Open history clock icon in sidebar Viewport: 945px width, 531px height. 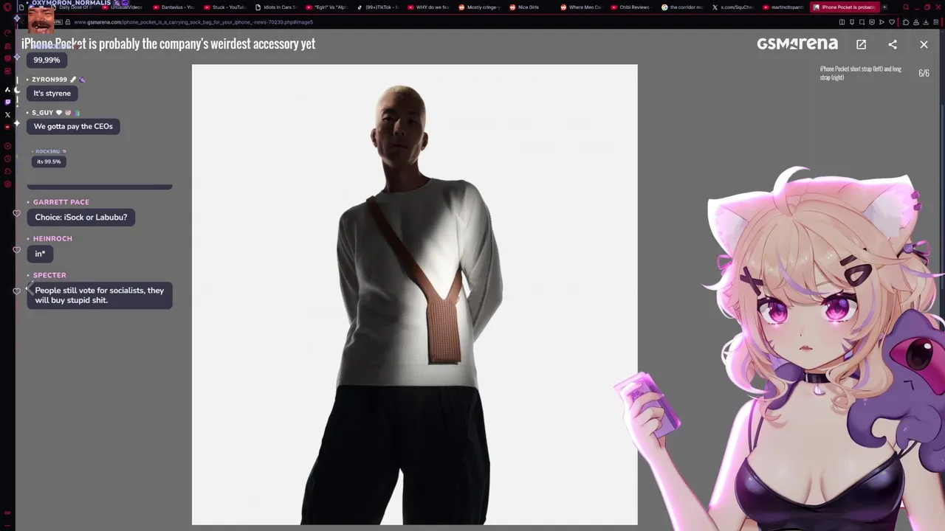(x=7, y=159)
